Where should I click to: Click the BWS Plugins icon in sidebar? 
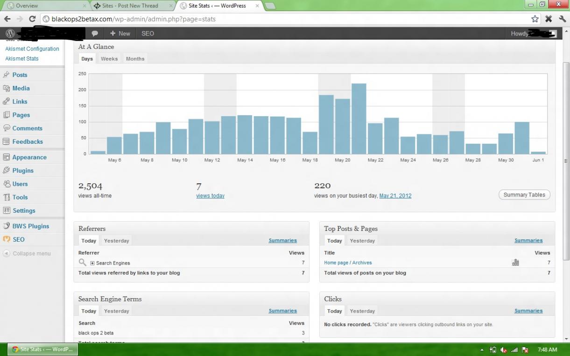6,226
